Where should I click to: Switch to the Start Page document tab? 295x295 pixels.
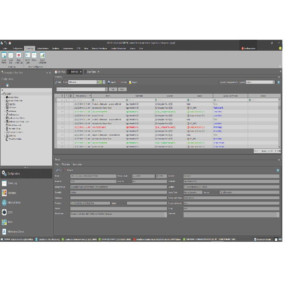click(x=60, y=72)
